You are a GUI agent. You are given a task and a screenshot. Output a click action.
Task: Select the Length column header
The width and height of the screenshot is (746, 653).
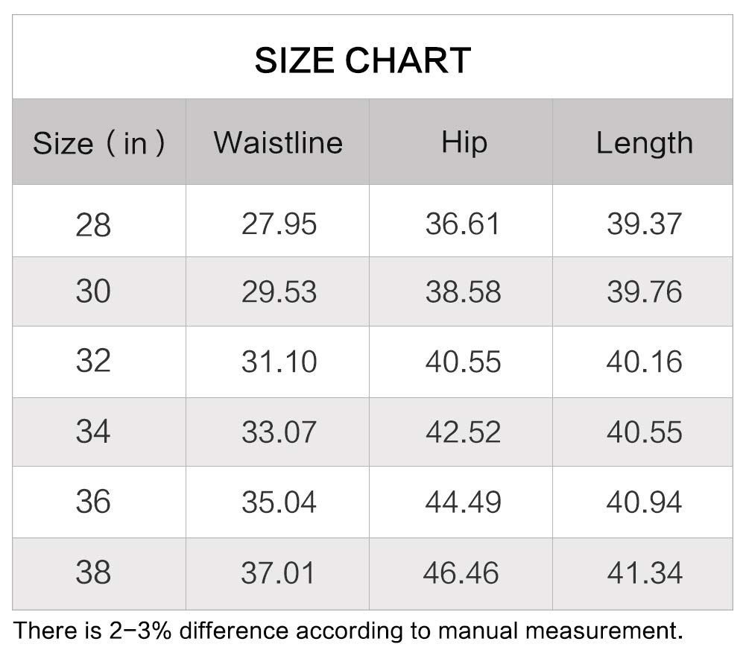pyautogui.click(x=645, y=143)
